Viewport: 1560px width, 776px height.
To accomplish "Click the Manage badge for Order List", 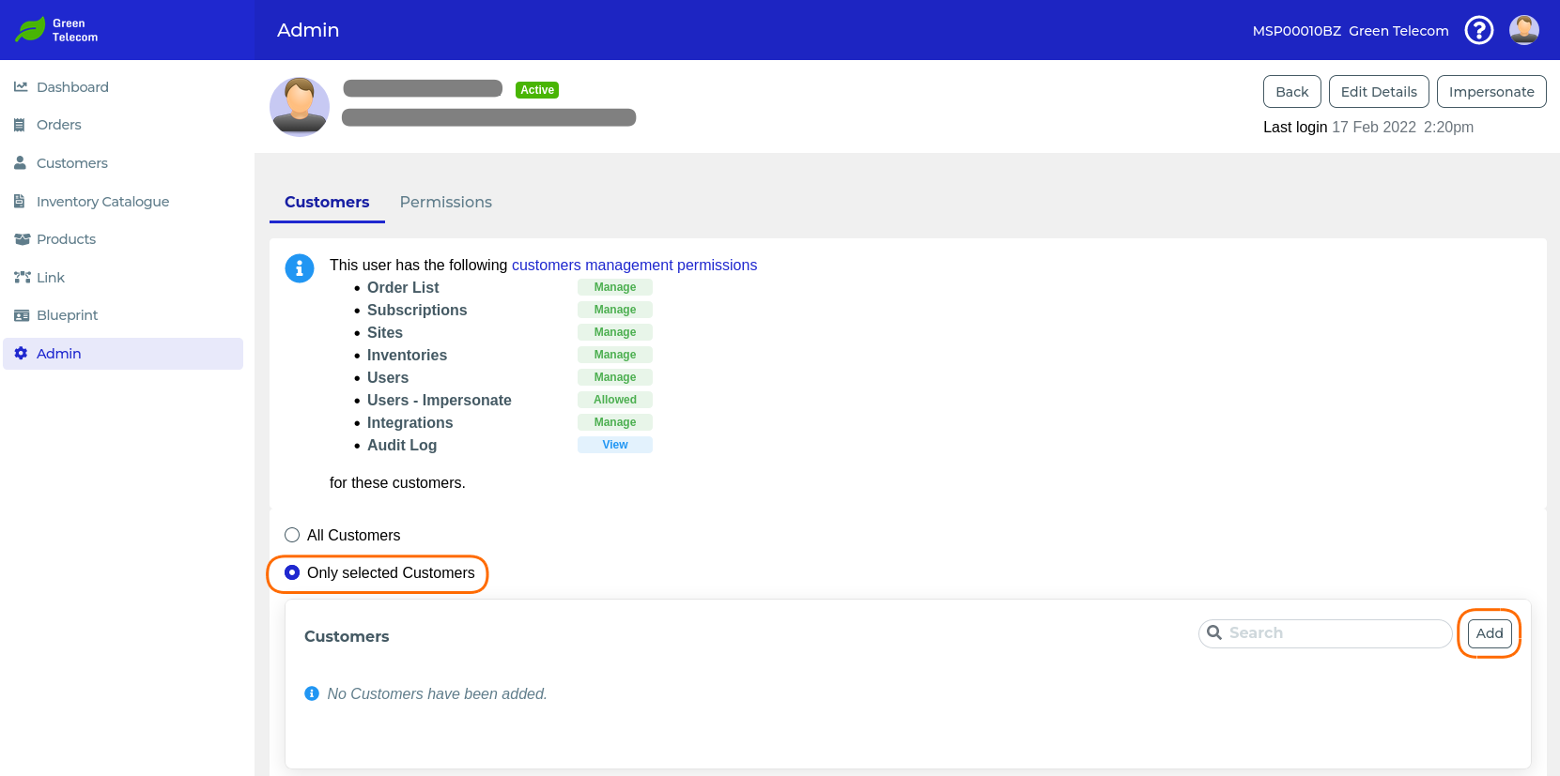I will pos(615,287).
